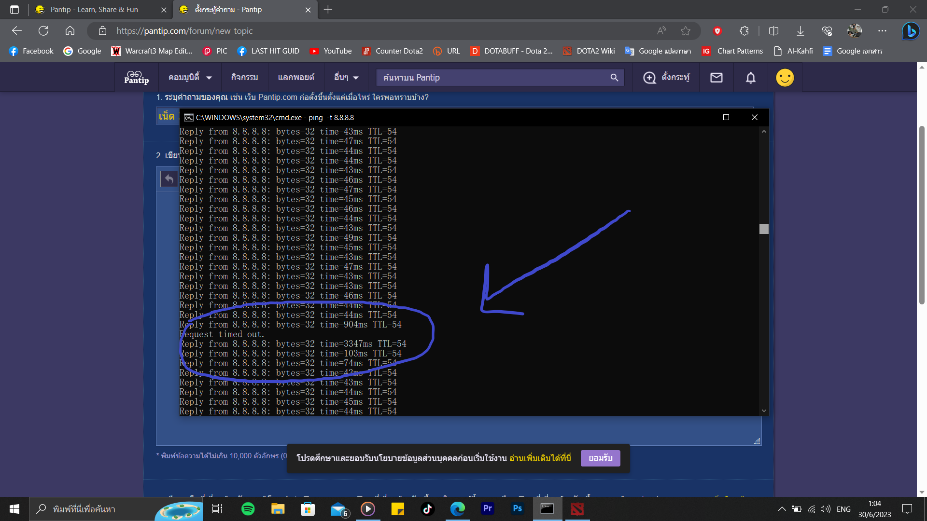This screenshot has width=927, height=521.
Task: Click the Windows search box on taskbar
Action: click(116, 509)
